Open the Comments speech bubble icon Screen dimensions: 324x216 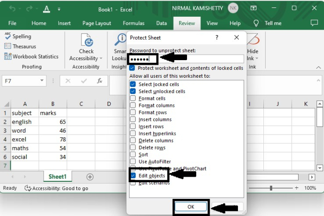[x=314, y=23]
